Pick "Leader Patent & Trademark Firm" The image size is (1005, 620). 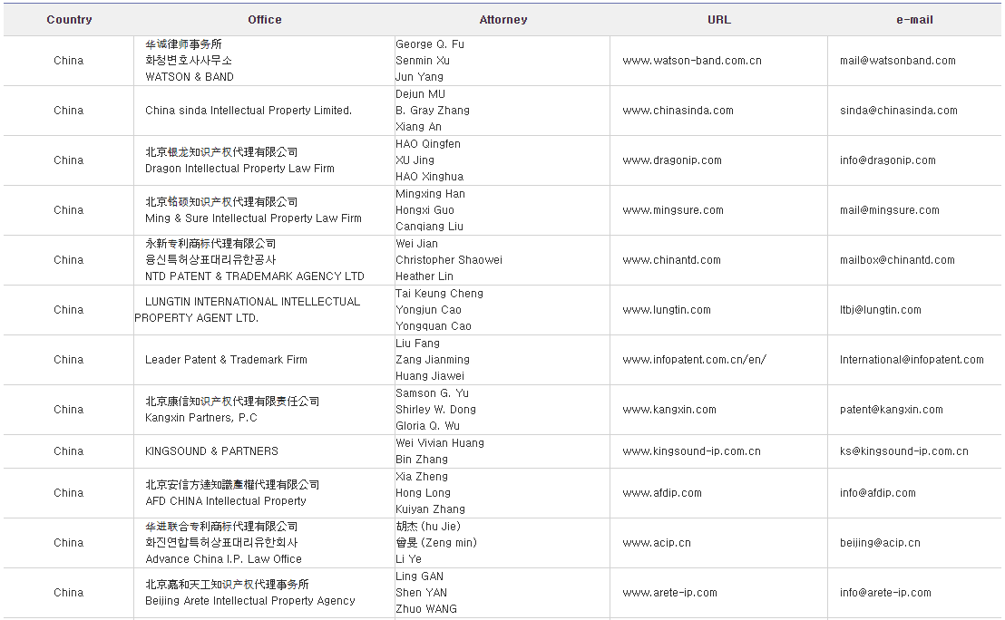[226, 361]
